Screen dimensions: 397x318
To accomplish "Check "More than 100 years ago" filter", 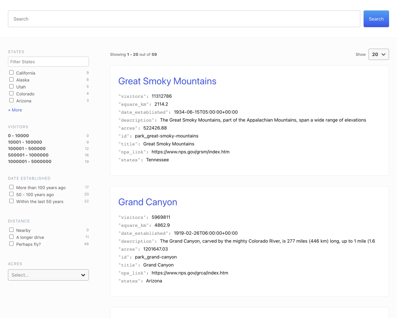I will click(11, 187).
